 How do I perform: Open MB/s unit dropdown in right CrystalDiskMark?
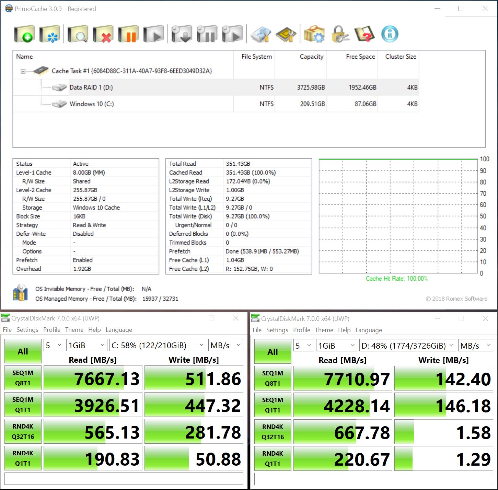click(476, 346)
